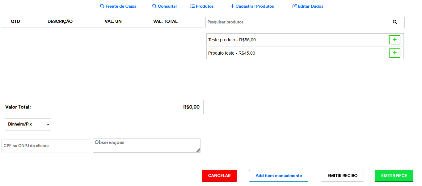
Task: Open the Produtos list menu
Action: 202,6
